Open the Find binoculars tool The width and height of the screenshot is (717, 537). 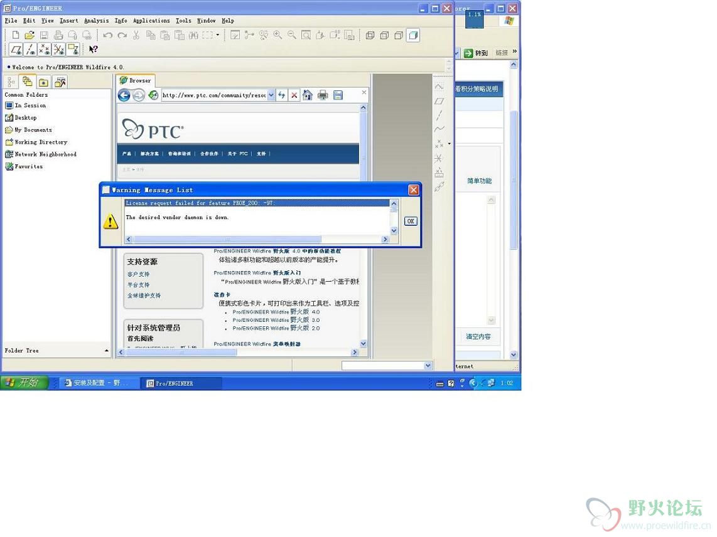pos(194,35)
